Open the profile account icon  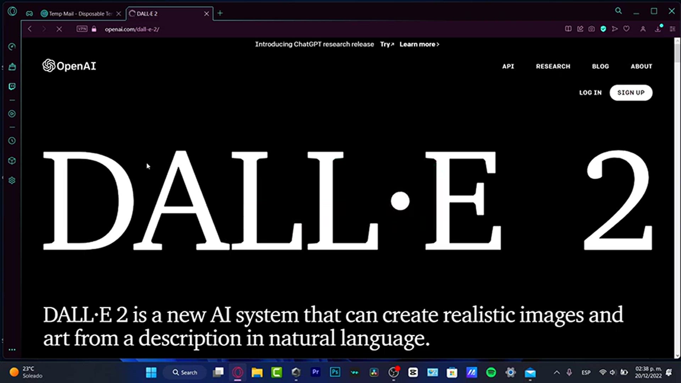click(x=643, y=29)
